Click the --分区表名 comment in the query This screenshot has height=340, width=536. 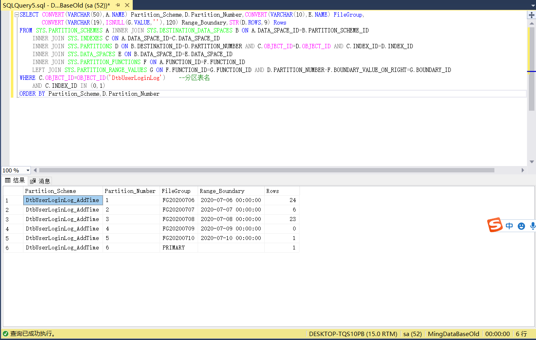point(194,78)
